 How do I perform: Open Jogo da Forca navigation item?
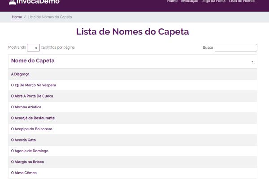point(213,1)
